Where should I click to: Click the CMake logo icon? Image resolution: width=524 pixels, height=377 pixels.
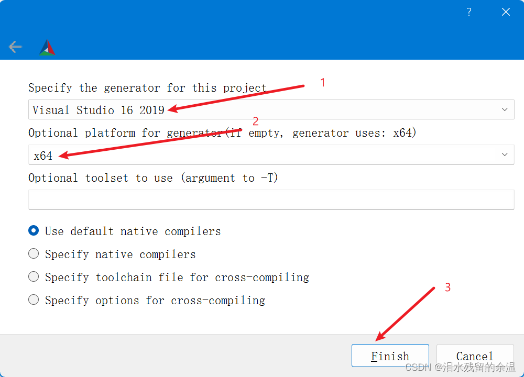coord(47,48)
